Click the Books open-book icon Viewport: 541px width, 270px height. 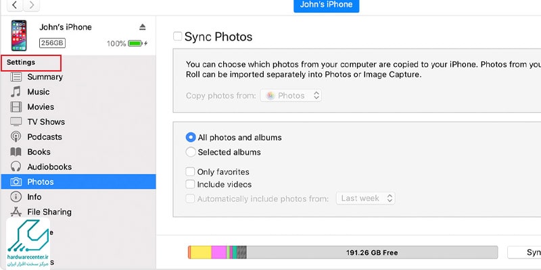coord(16,152)
